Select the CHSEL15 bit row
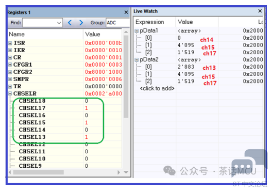The width and height of the screenshot is (272, 192). 65,122
